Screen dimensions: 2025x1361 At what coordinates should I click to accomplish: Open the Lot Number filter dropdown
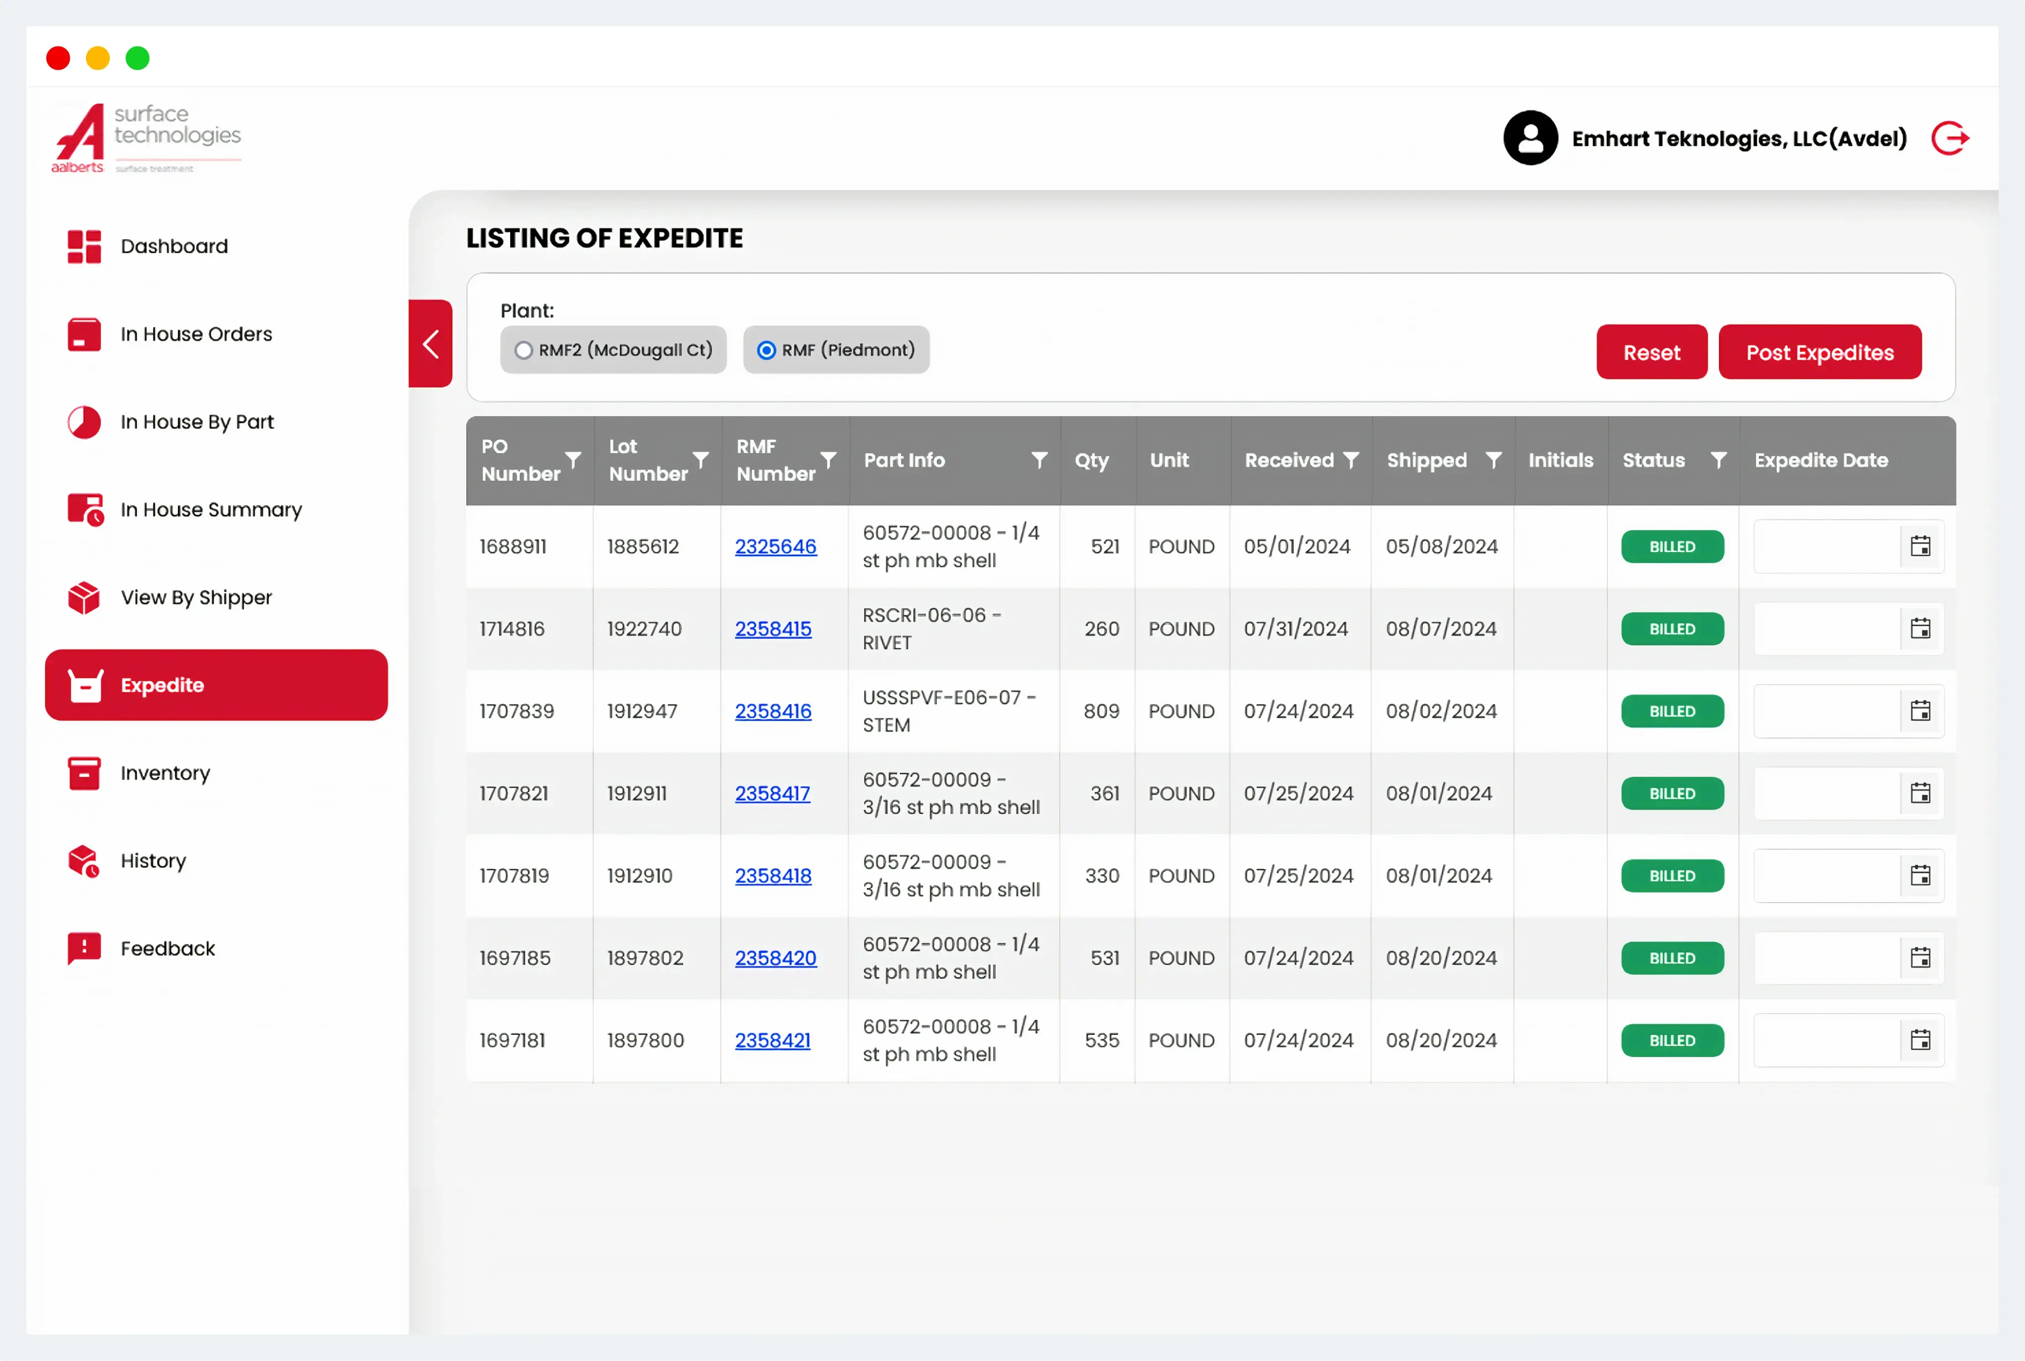pyautogui.click(x=700, y=459)
